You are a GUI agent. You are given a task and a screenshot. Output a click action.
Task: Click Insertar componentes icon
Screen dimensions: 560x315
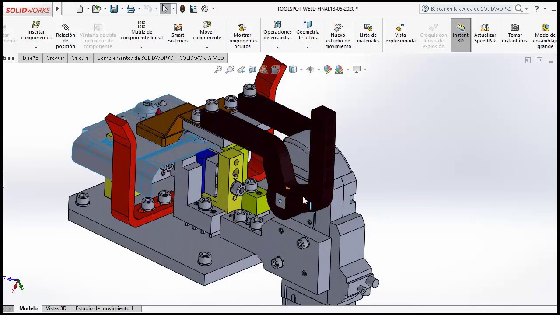point(36,25)
